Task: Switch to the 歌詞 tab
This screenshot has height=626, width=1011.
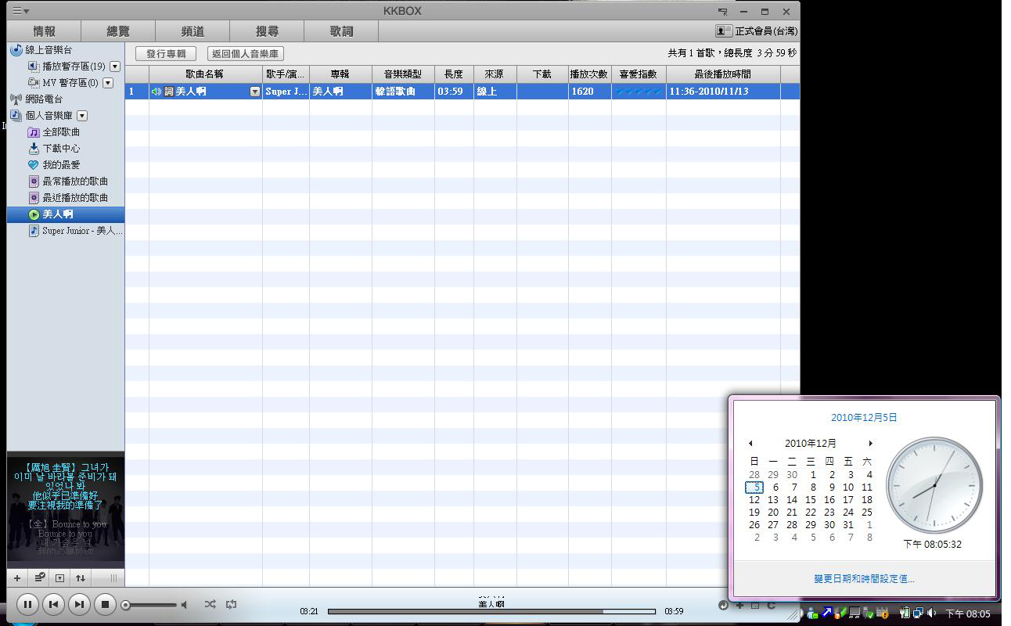Action: (x=341, y=31)
